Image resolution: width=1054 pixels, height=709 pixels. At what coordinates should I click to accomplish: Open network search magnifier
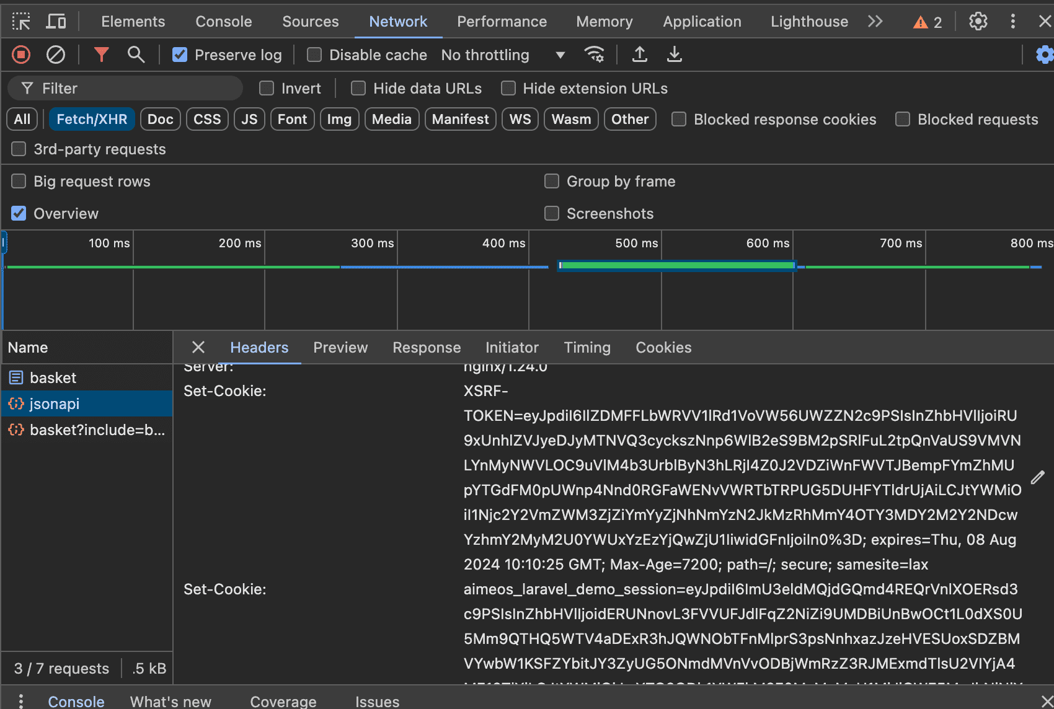[136, 55]
